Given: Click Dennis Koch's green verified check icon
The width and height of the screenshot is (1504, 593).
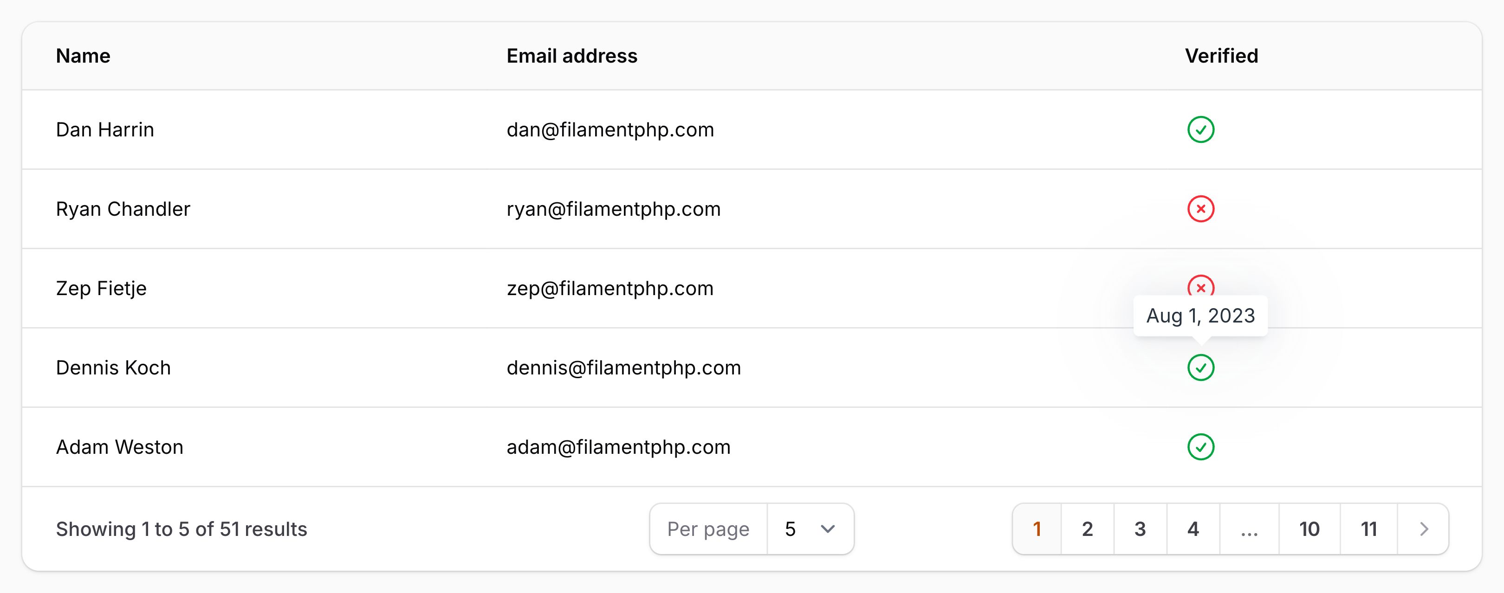Looking at the screenshot, I should (1200, 367).
